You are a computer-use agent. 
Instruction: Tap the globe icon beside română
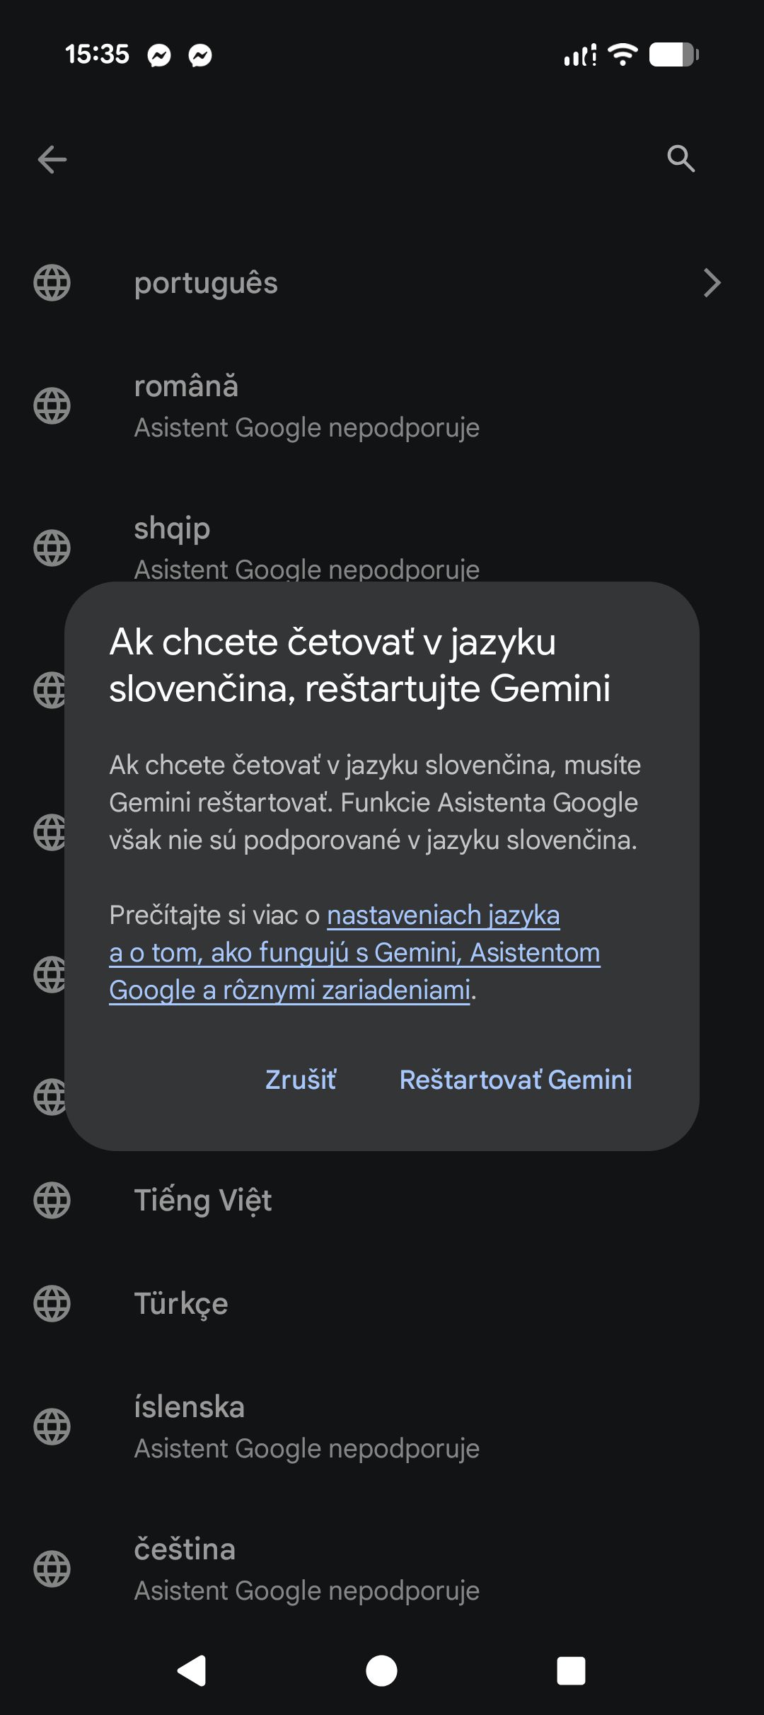[x=52, y=406]
